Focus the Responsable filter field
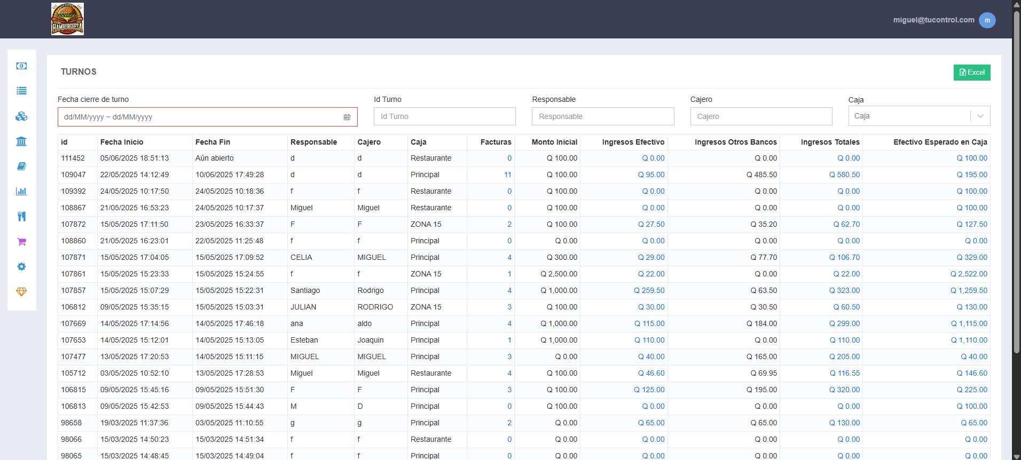The height and width of the screenshot is (460, 1021). (x=603, y=116)
